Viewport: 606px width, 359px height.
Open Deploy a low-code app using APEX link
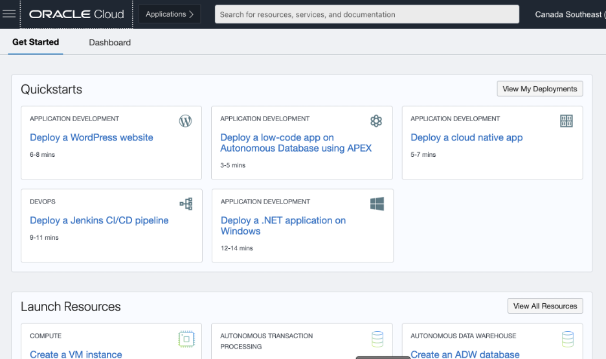[x=296, y=143]
